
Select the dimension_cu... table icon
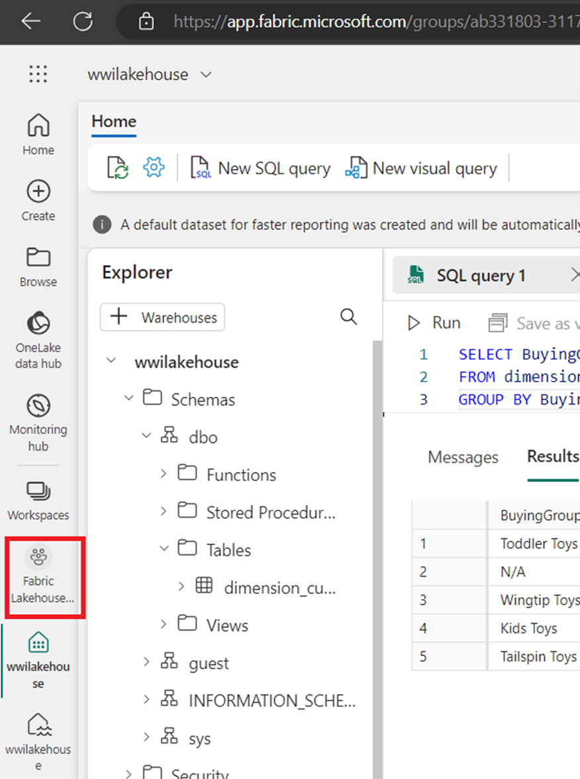pyautogui.click(x=204, y=585)
